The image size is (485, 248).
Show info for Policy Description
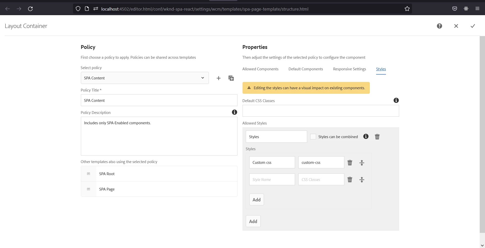(x=234, y=112)
